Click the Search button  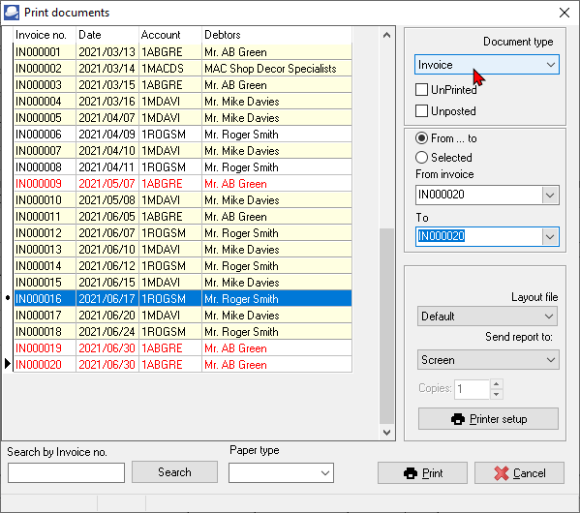174,472
